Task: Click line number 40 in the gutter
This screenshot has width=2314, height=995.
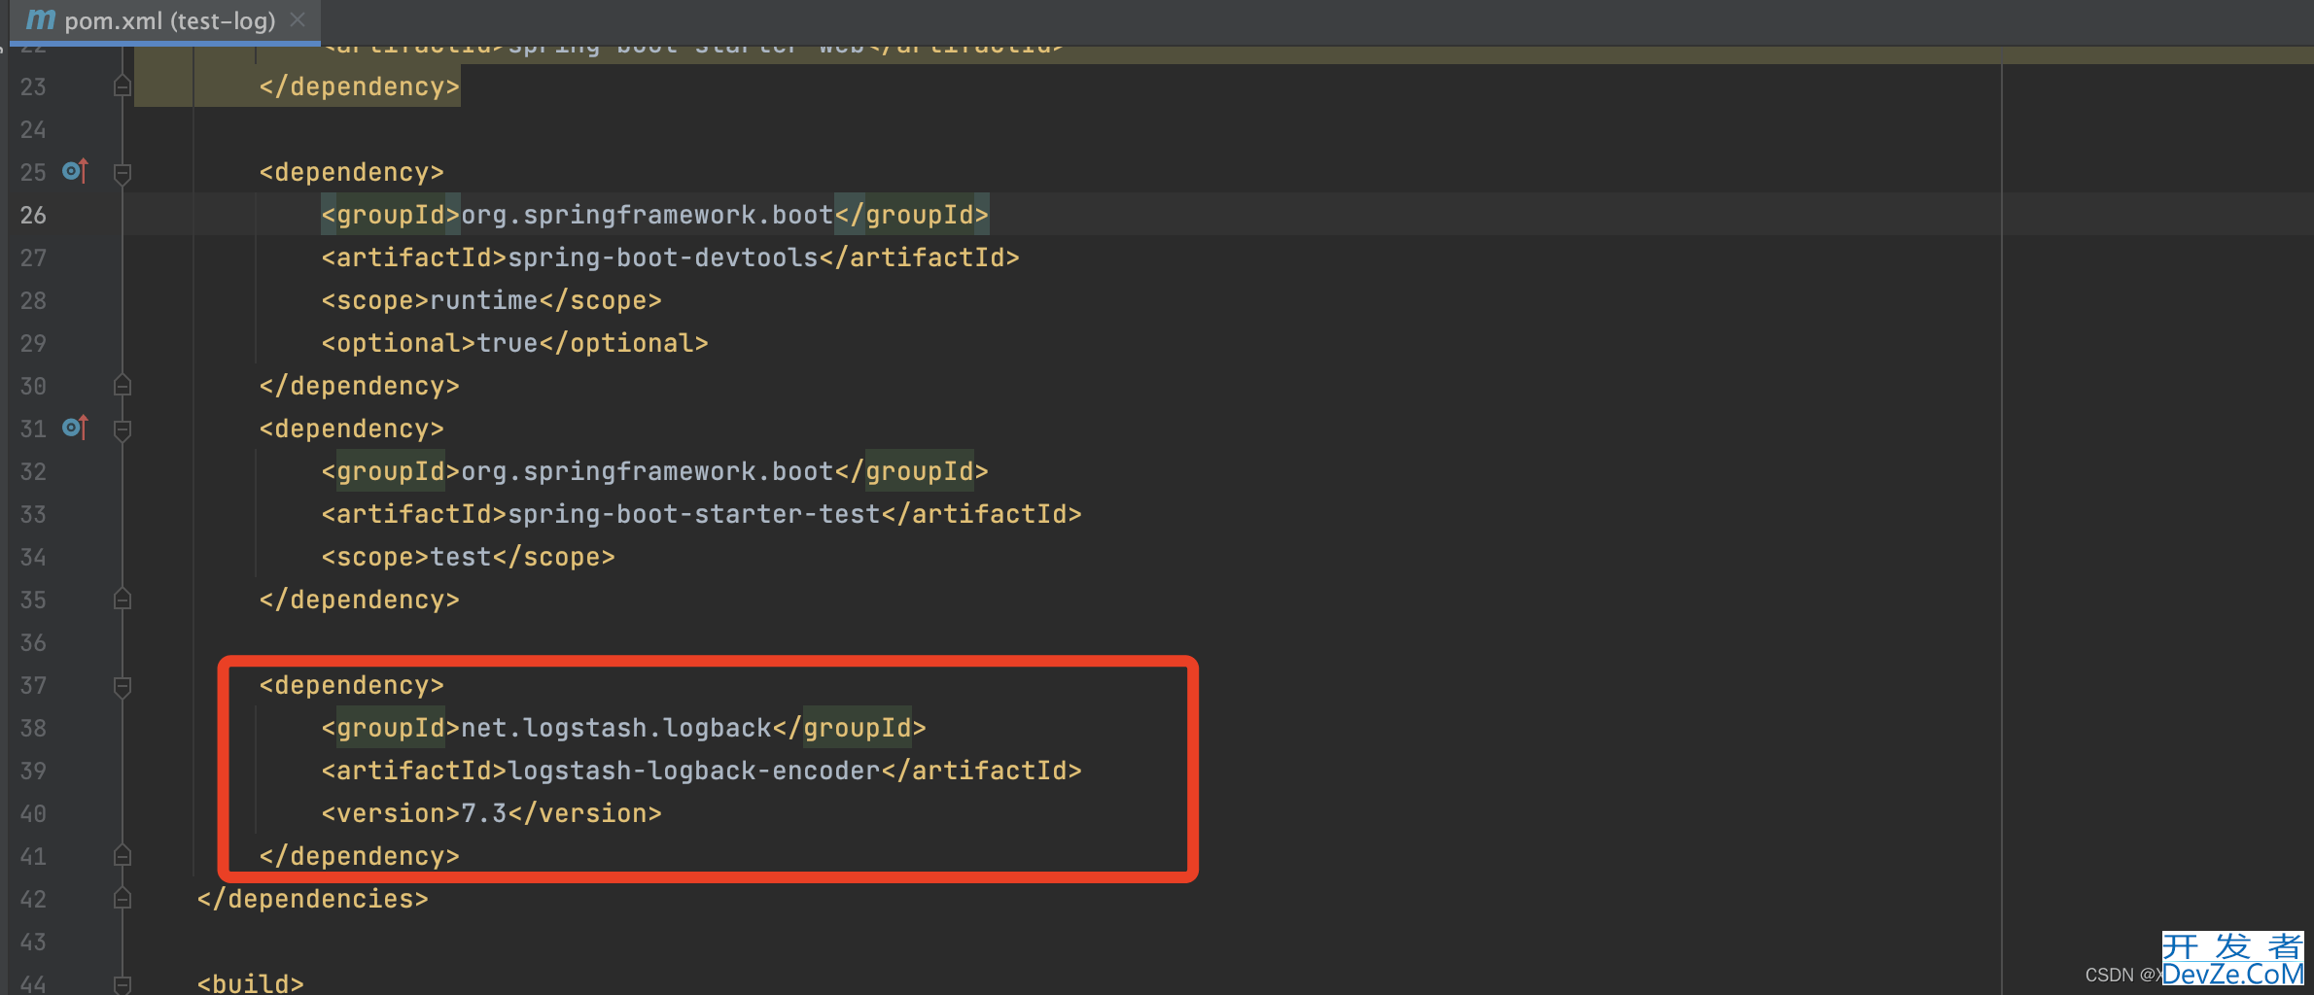Action: point(33,813)
